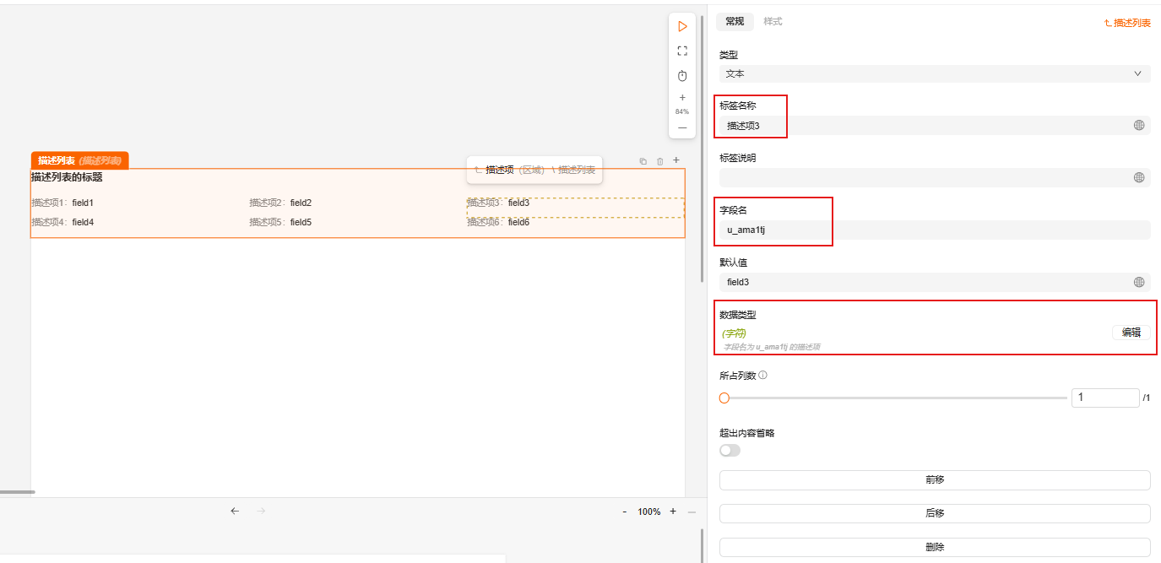Select the 常规 tab
The image size is (1161, 563).
point(735,22)
